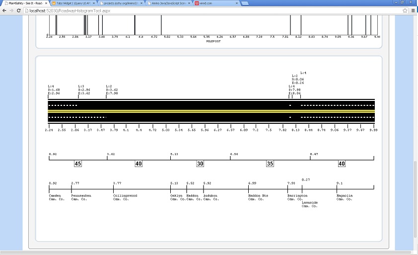
Task: Click the Lawnside municipality label
Action: 309,204
